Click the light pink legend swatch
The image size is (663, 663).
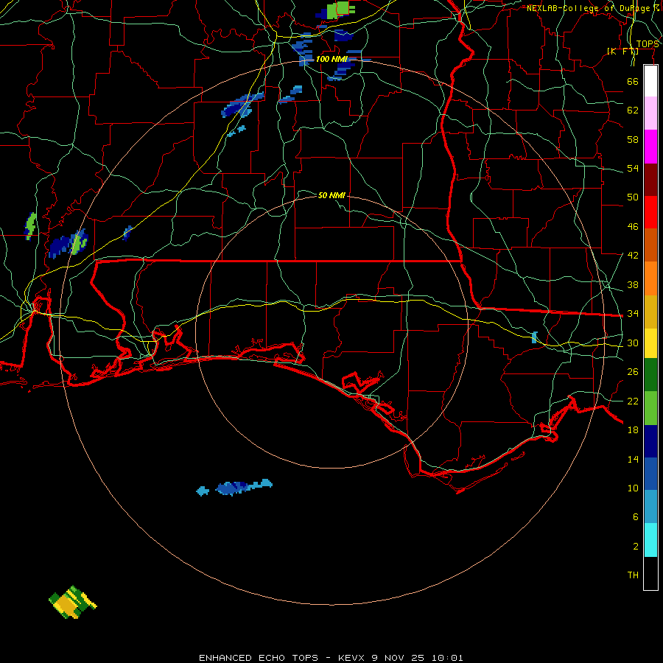650,113
